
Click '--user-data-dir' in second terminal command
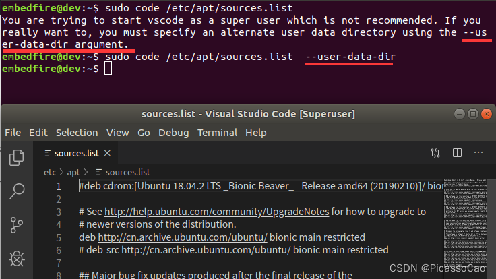pyautogui.click(x=350, y=57)
